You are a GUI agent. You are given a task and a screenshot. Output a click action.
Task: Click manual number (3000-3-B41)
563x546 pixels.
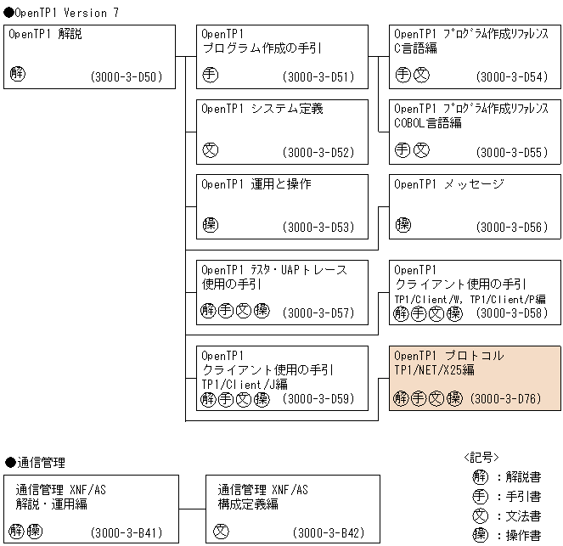click(x=127, y=532)
